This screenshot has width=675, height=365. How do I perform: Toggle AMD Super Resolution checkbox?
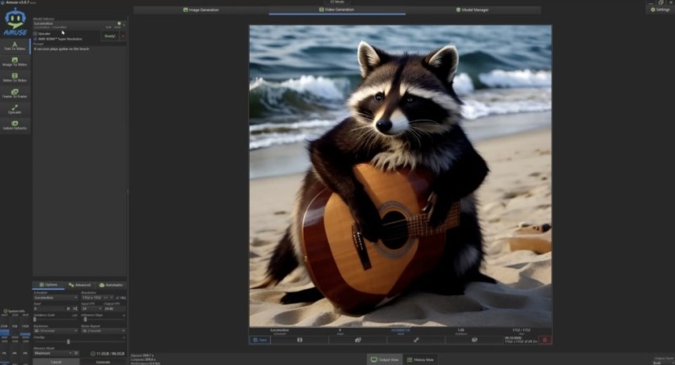(35, 39)
